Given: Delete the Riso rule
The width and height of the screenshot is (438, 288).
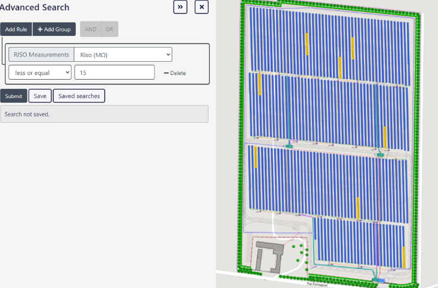Looking at the screenshot, I should tap(175, 73).
